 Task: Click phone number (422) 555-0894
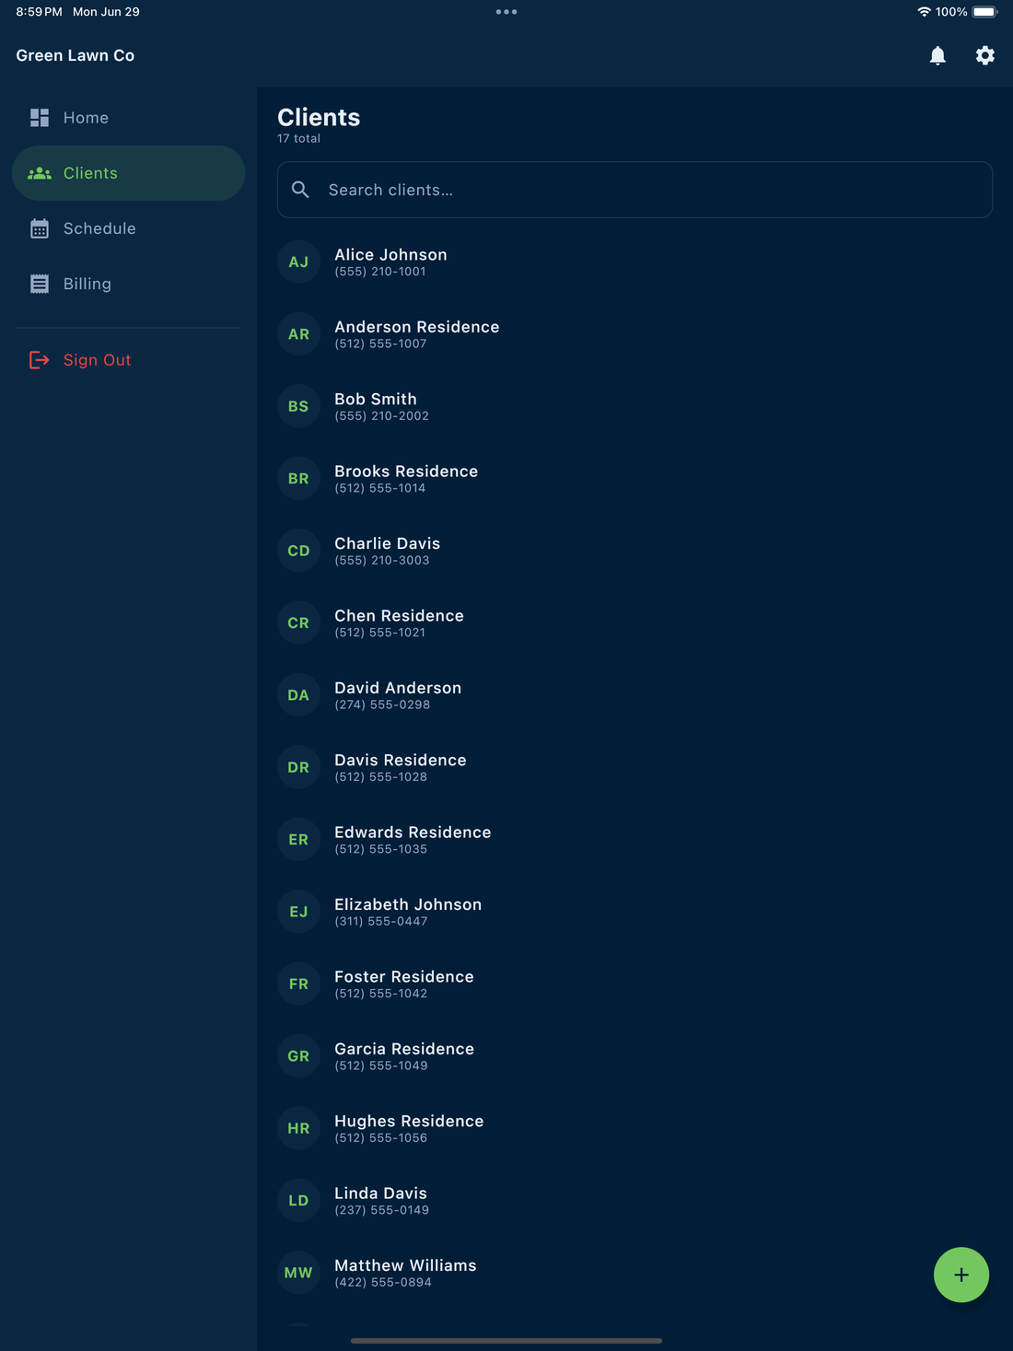(383, 1282)
